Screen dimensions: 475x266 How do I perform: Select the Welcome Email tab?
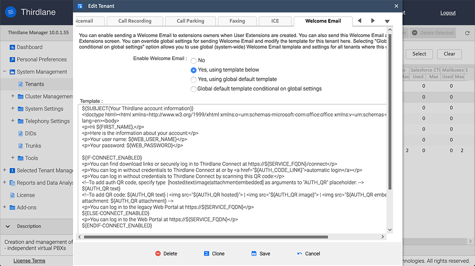(323, 21)
